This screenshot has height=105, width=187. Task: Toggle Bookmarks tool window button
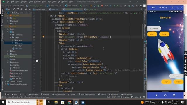pyautogui.click(x=2, y=86)
